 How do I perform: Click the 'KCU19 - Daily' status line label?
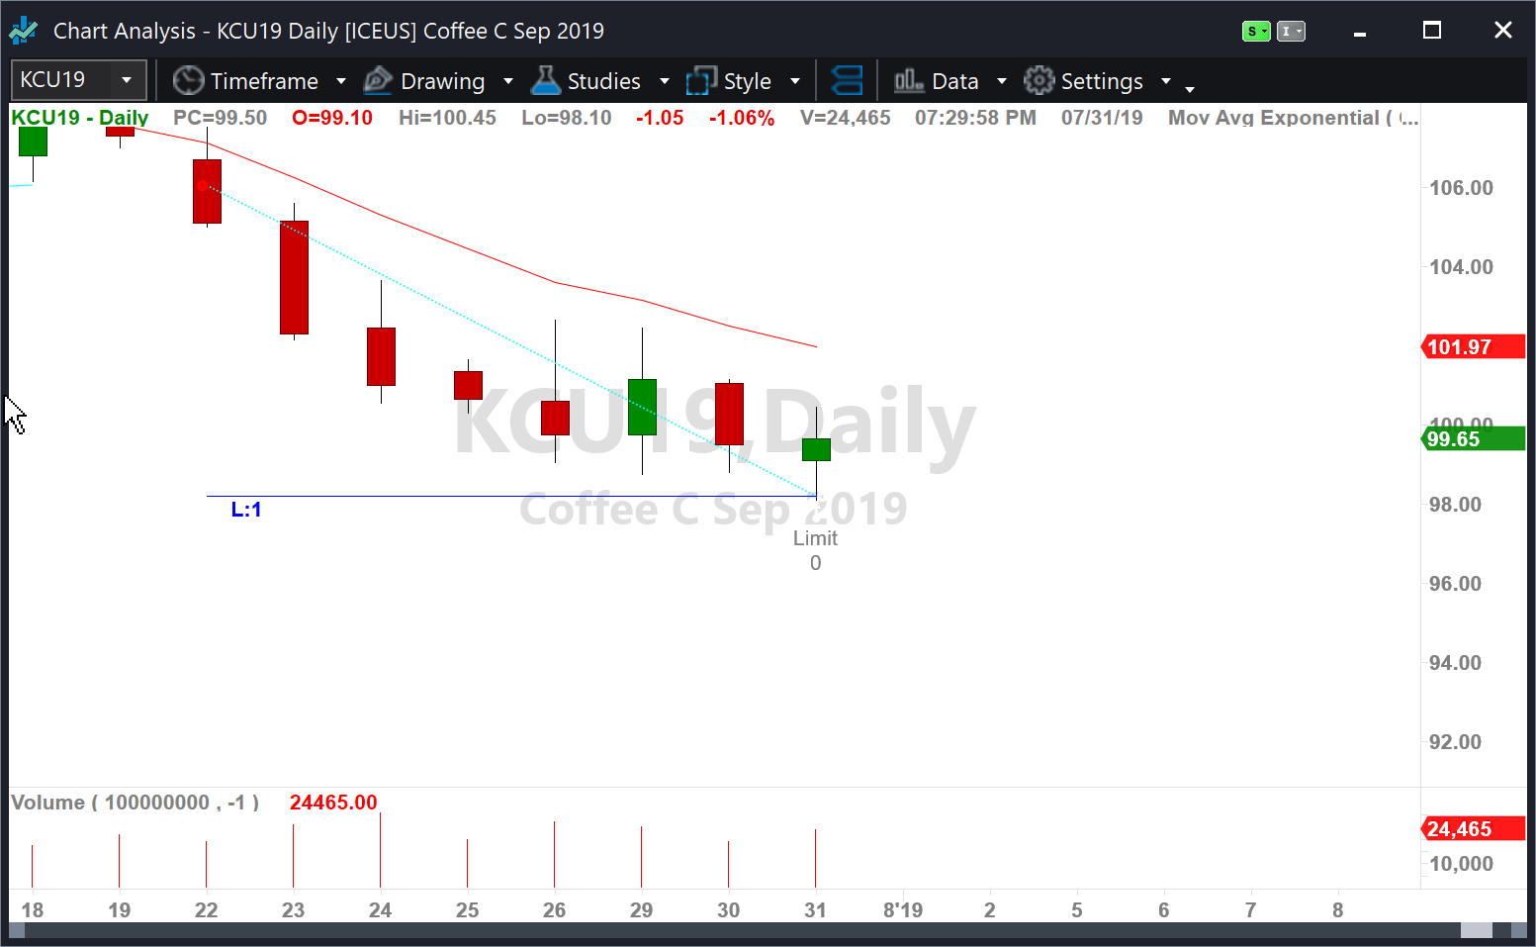[x=79, y=118]
